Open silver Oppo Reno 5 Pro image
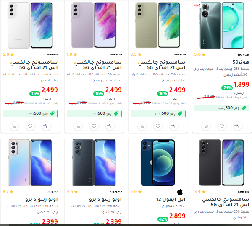The image size is (252, 226). pos(30,162)
